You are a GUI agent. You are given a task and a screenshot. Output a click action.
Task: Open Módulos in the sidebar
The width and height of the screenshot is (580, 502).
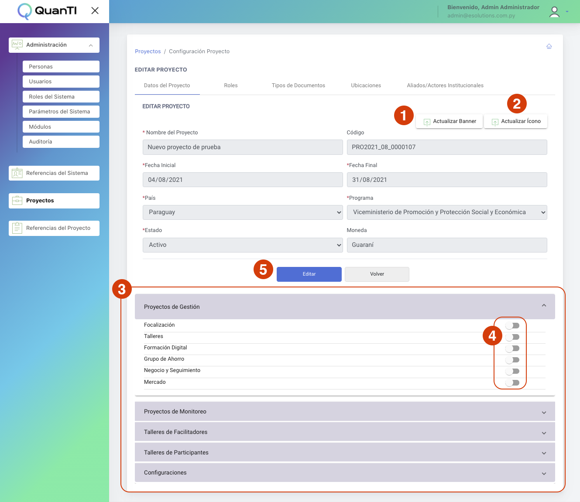[61, 127]
